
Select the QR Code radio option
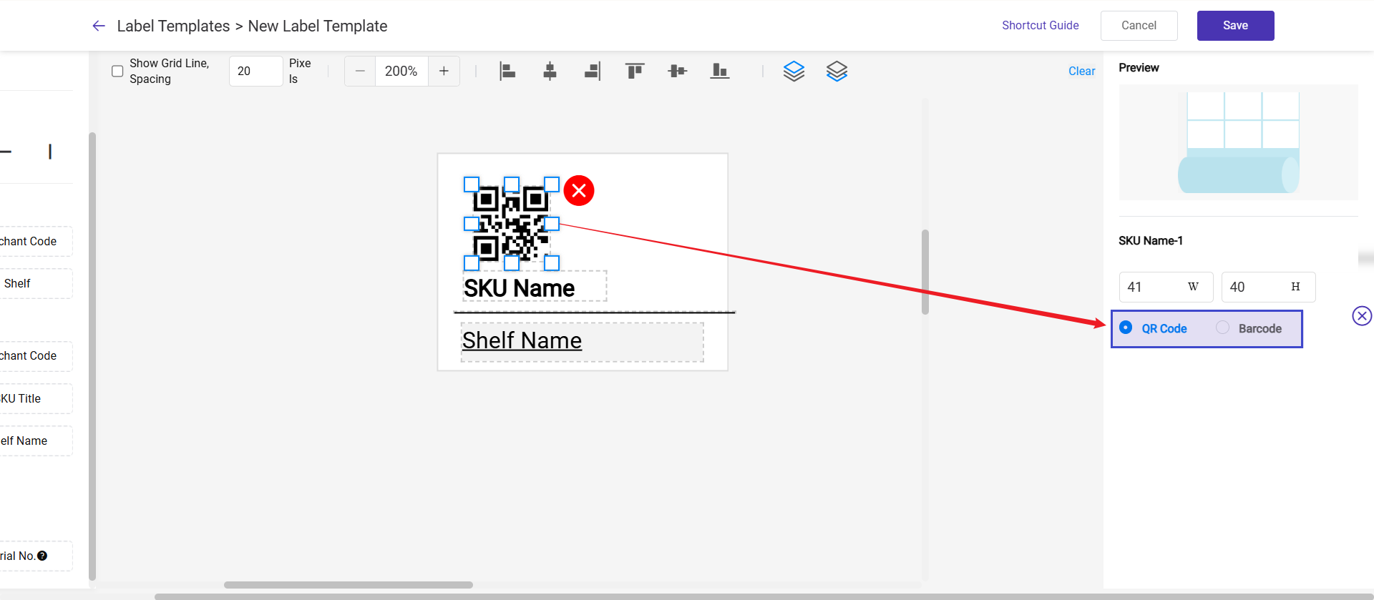[1126, 328]
